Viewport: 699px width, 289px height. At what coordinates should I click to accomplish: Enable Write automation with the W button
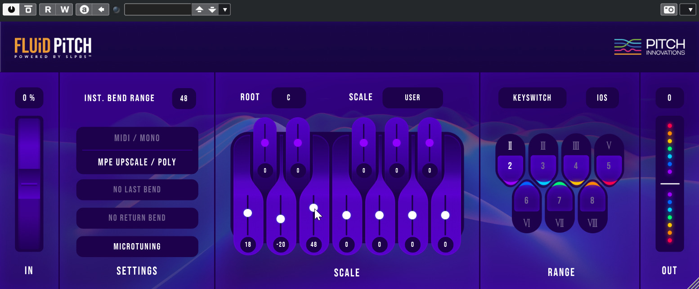[x=64, y=9]
